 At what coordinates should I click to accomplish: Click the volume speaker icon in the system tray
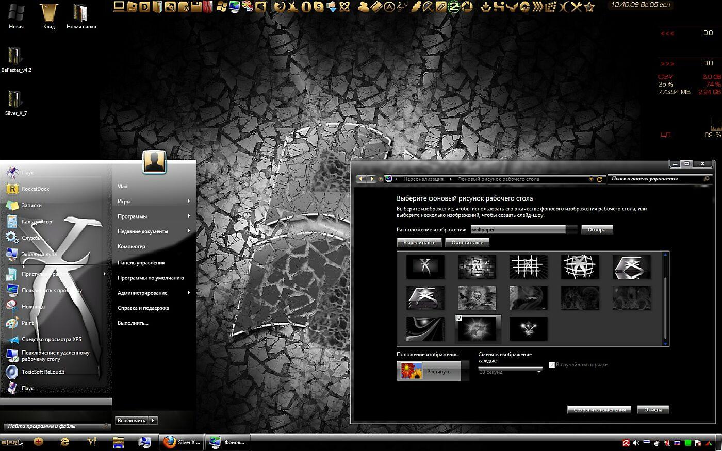coord(636,443)
